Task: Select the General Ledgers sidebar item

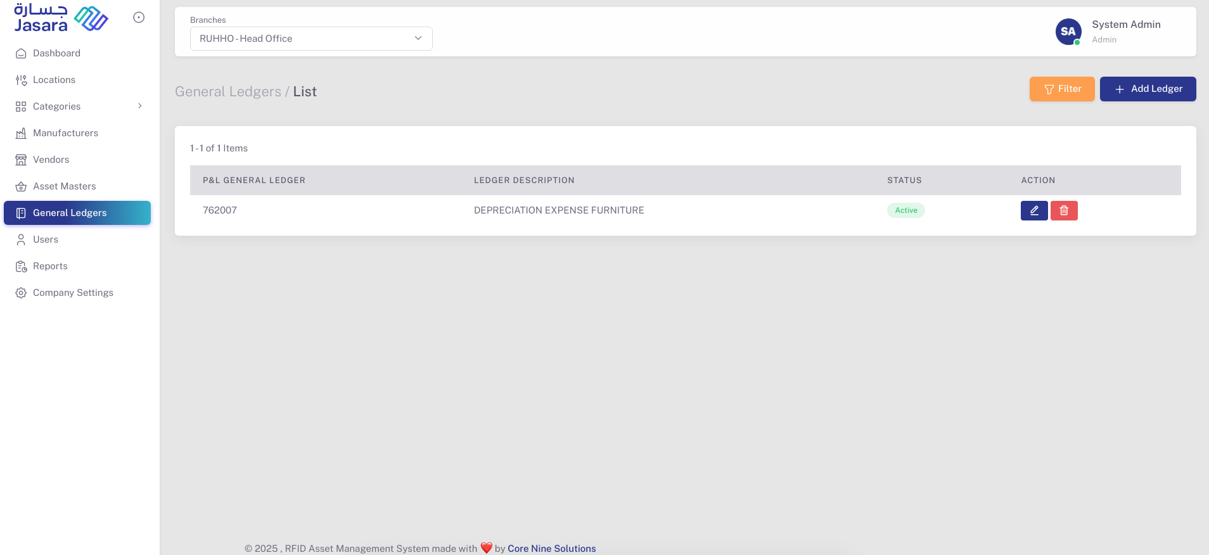Action: tap(70, 213)
